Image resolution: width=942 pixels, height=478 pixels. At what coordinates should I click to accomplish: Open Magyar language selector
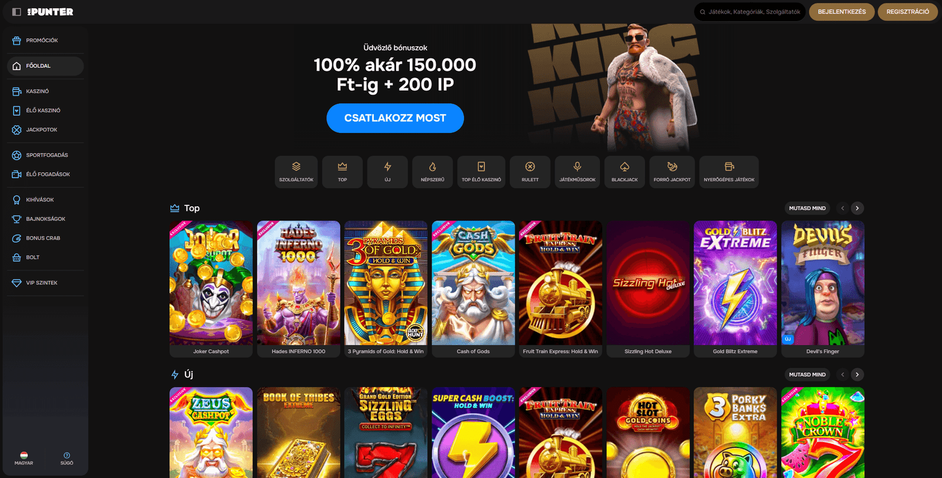click(24, 459)
